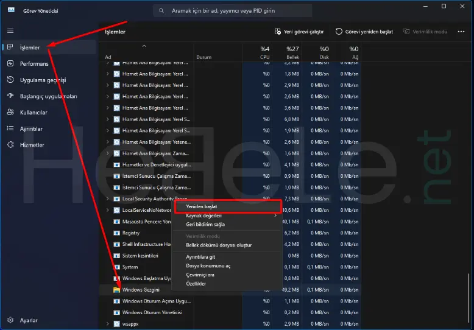Click the LocalServiceNoNetwork gear icon
The height and width of the screenshot is (330, 474).
point(117,210)
